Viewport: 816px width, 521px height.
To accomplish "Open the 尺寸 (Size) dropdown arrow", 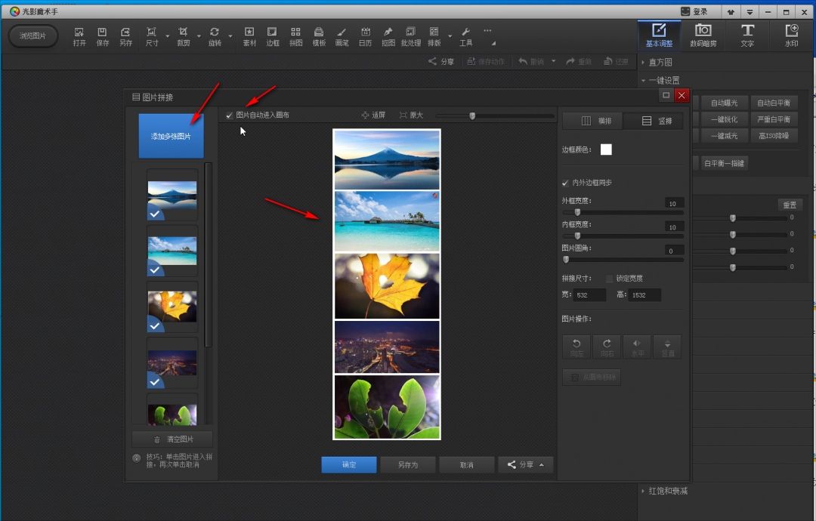I will [167, 36].
